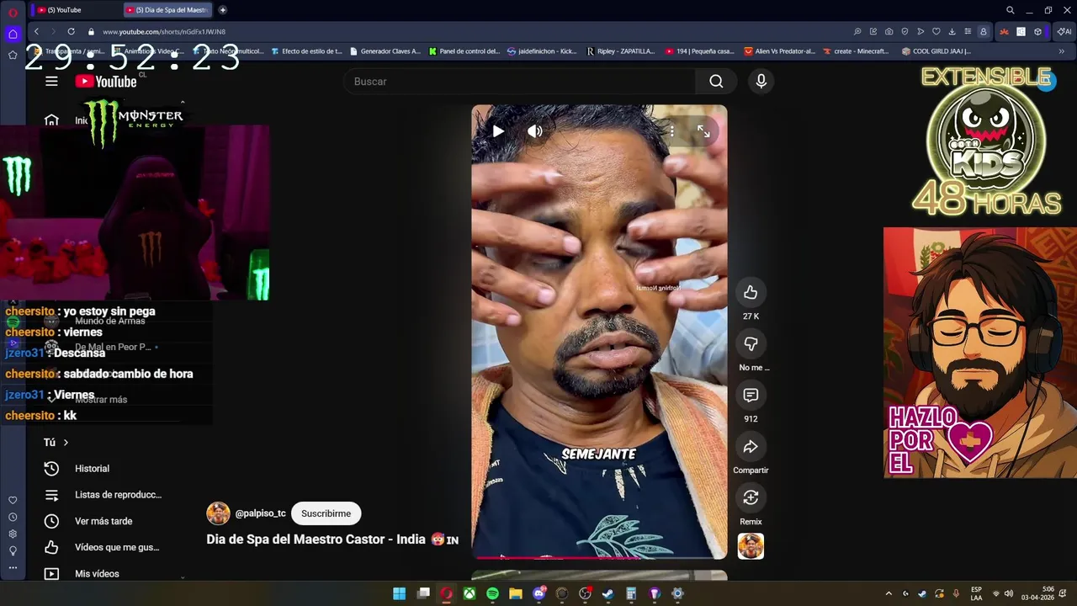Click the thumbs-up icon beside Vídeos que me gustan
Viewport: 1077px width, 606px height.
click(x=51, y=547)
